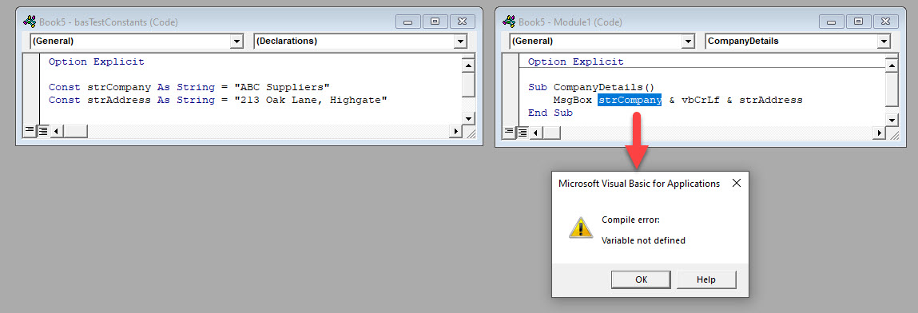Minimize the basTestConstants code window
This screenshot has height=313, width=918.
point(408,22)
